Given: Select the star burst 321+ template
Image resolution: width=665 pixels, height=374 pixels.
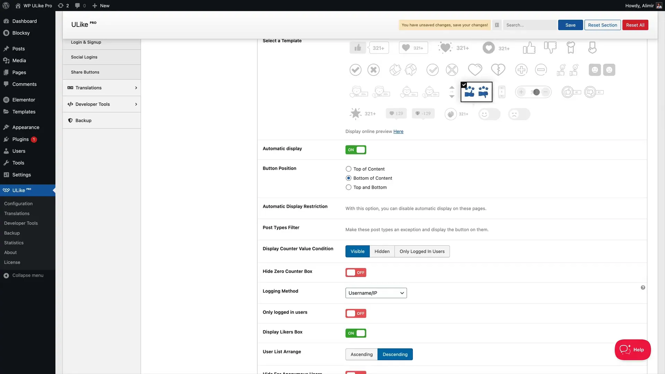Looking at the screenshot, I should (x=363, y=114).
